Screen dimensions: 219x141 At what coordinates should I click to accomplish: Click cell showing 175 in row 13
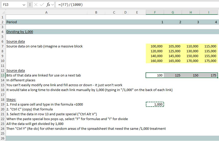(x=209, y=75)
